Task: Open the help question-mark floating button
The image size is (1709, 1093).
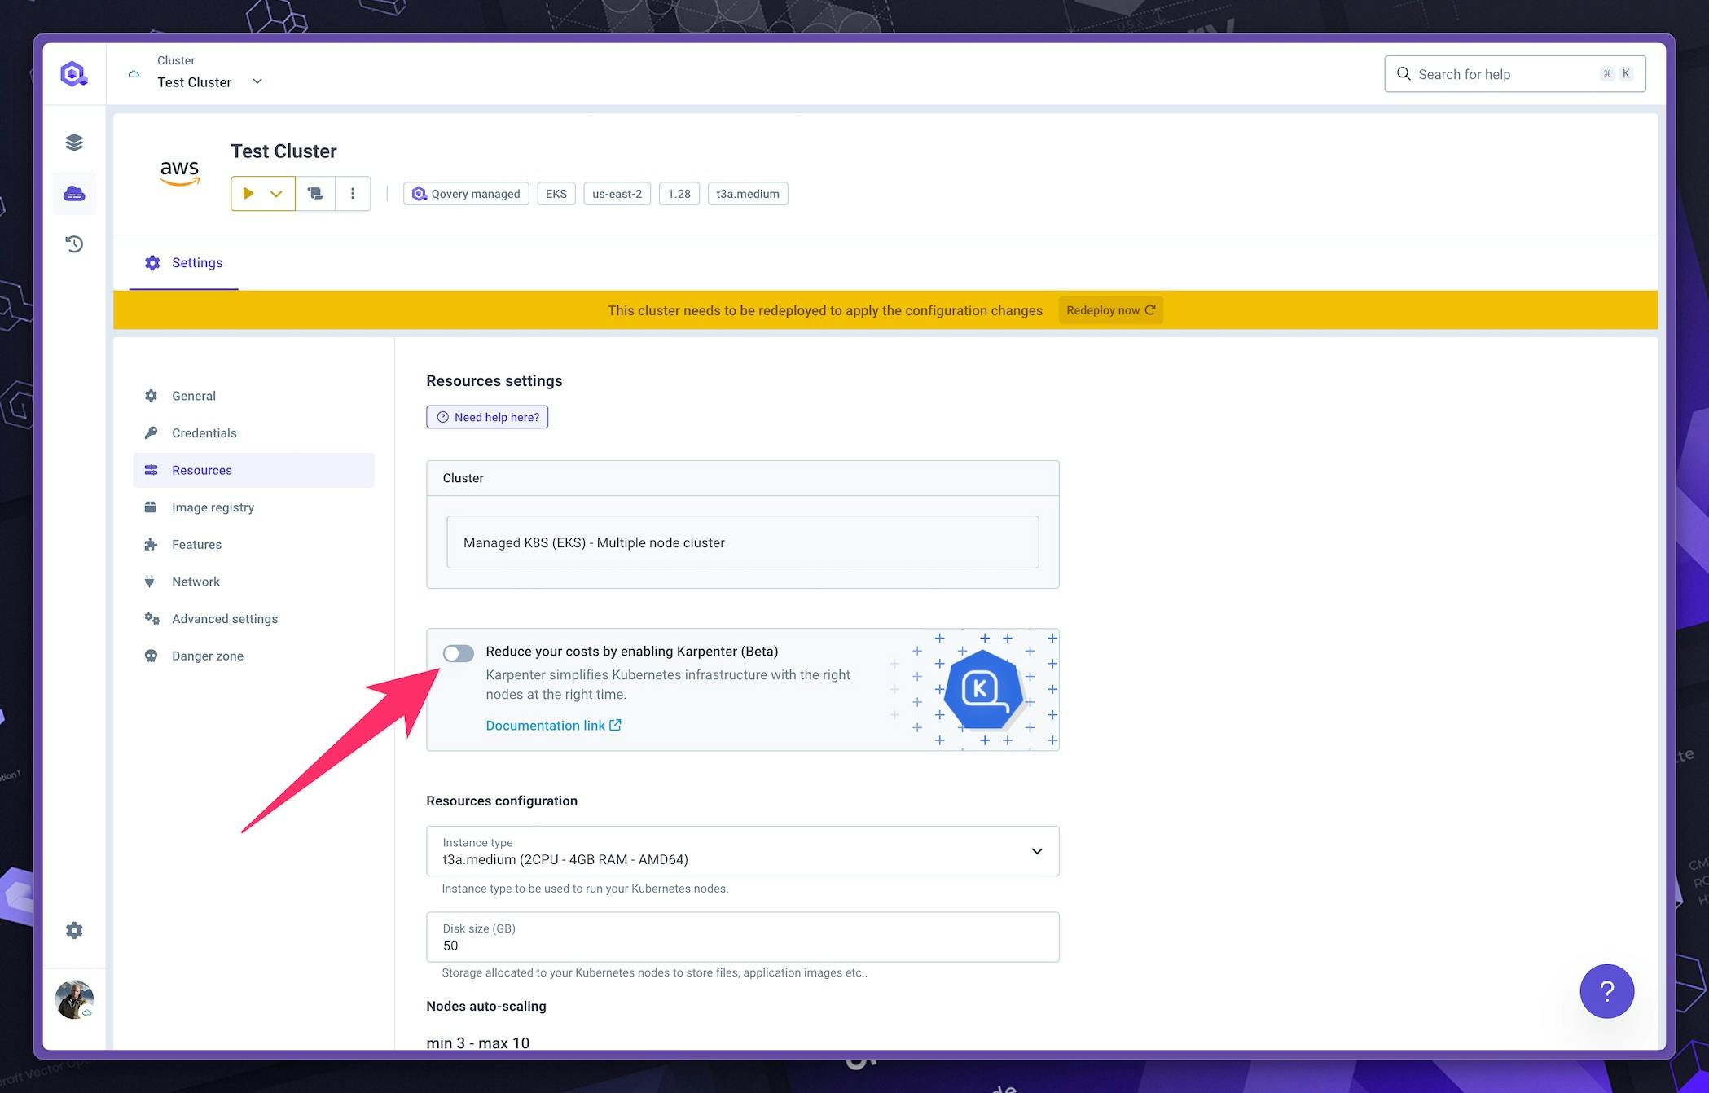Action: click(1606, 991)
